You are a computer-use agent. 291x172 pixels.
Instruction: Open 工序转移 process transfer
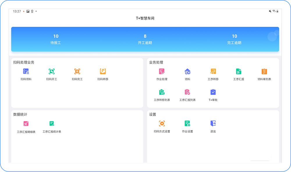(x=213, y=72)
